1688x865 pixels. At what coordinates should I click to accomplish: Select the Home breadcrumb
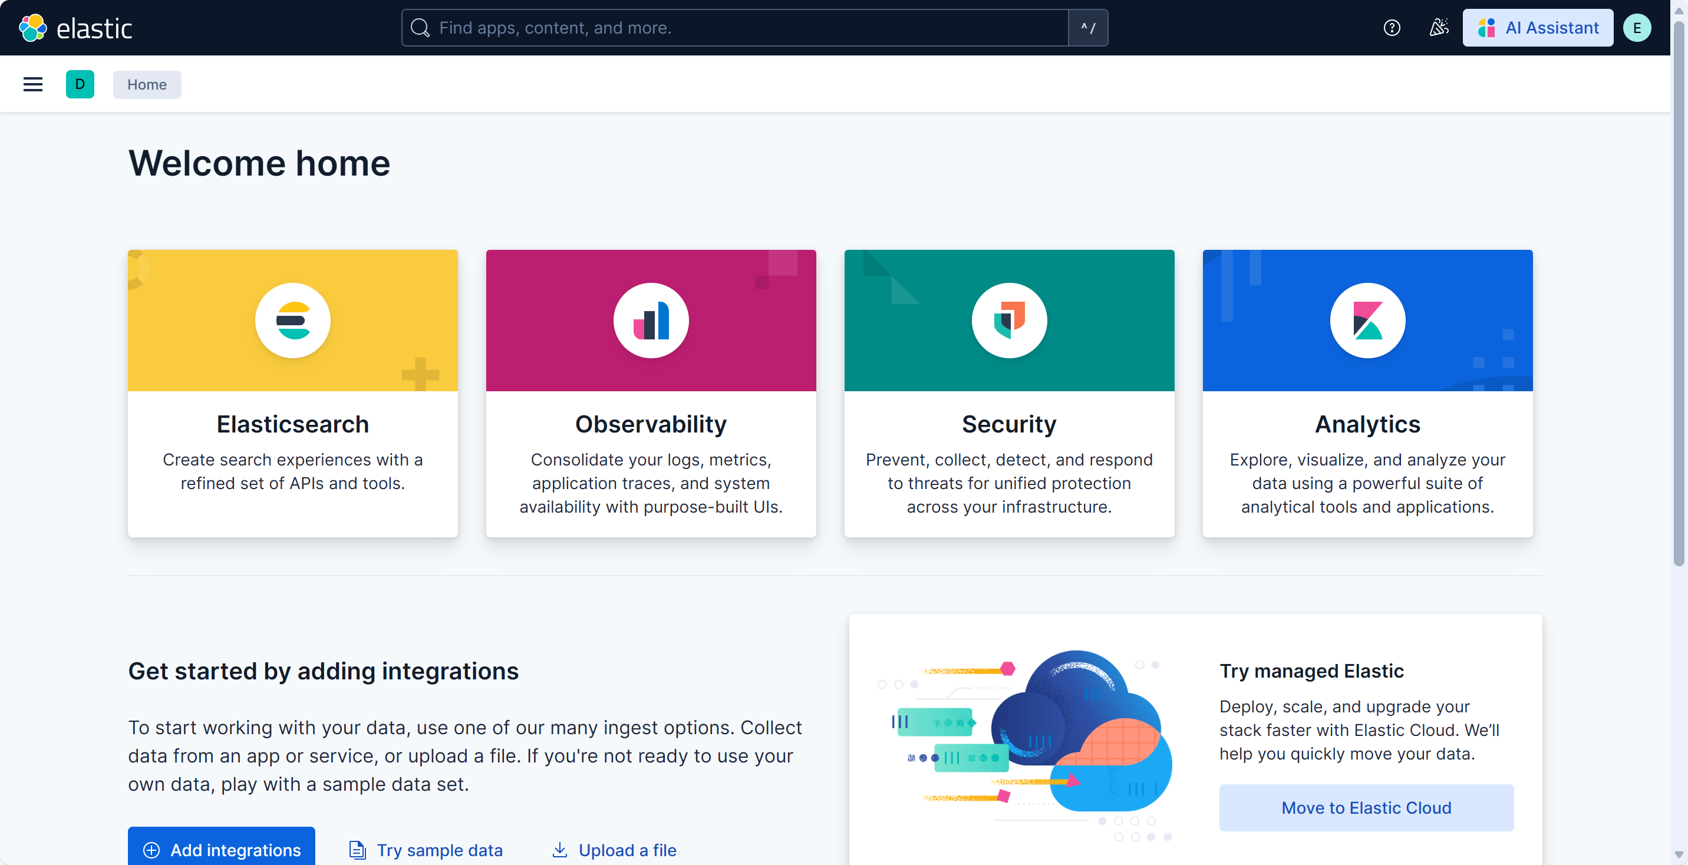coord(147,84)
